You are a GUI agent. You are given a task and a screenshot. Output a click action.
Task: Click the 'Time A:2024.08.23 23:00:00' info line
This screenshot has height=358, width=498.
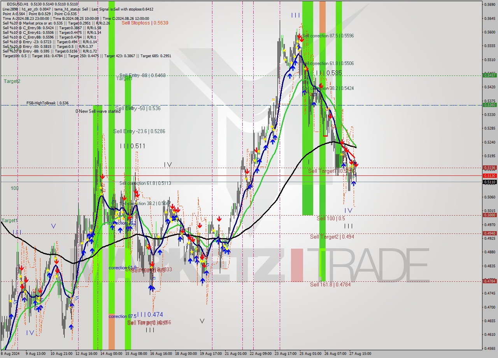click(76, 18)
